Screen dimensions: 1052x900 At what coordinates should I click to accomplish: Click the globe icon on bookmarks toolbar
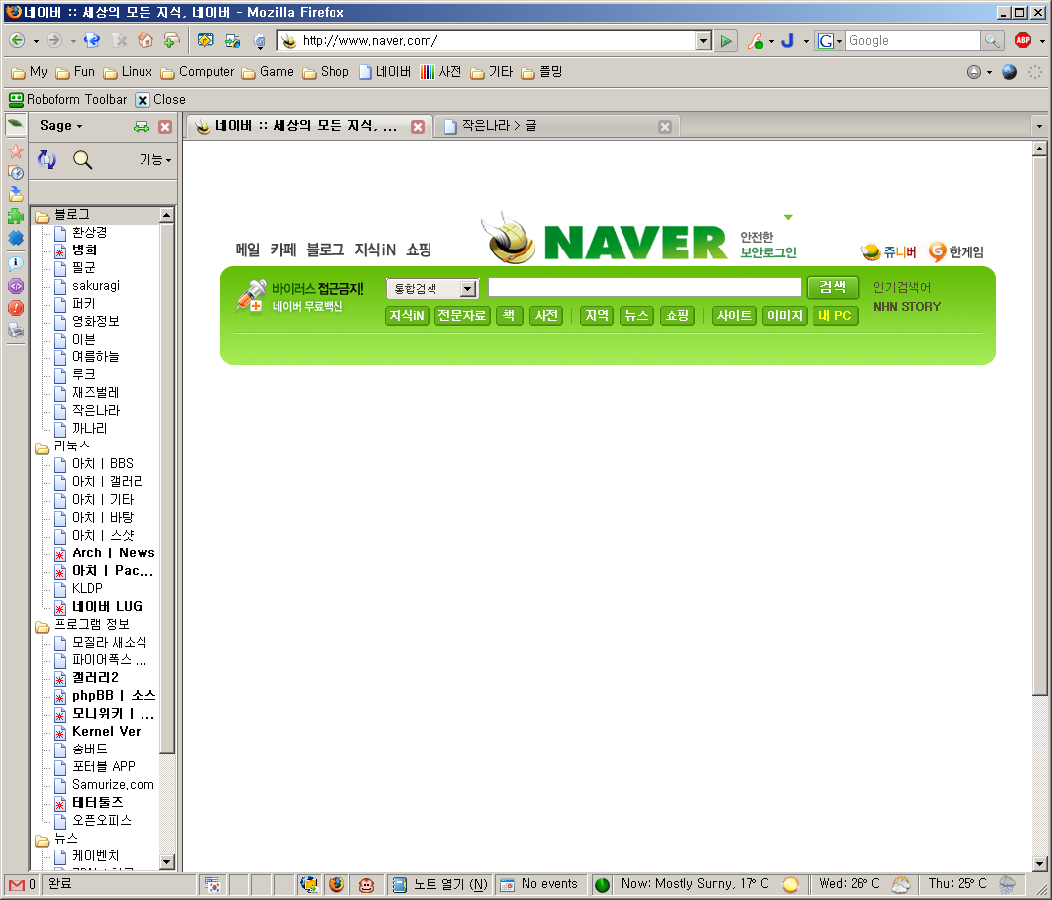click(1009, 72)
